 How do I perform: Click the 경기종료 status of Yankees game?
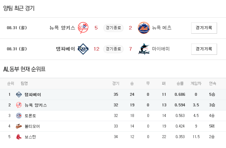(x=113, y=28)
